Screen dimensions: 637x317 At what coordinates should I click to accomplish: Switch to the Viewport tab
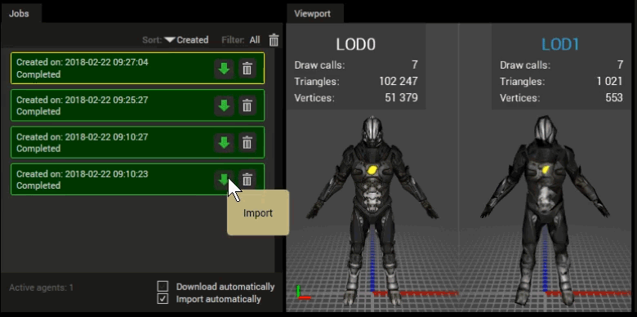(x=313, y=13)
